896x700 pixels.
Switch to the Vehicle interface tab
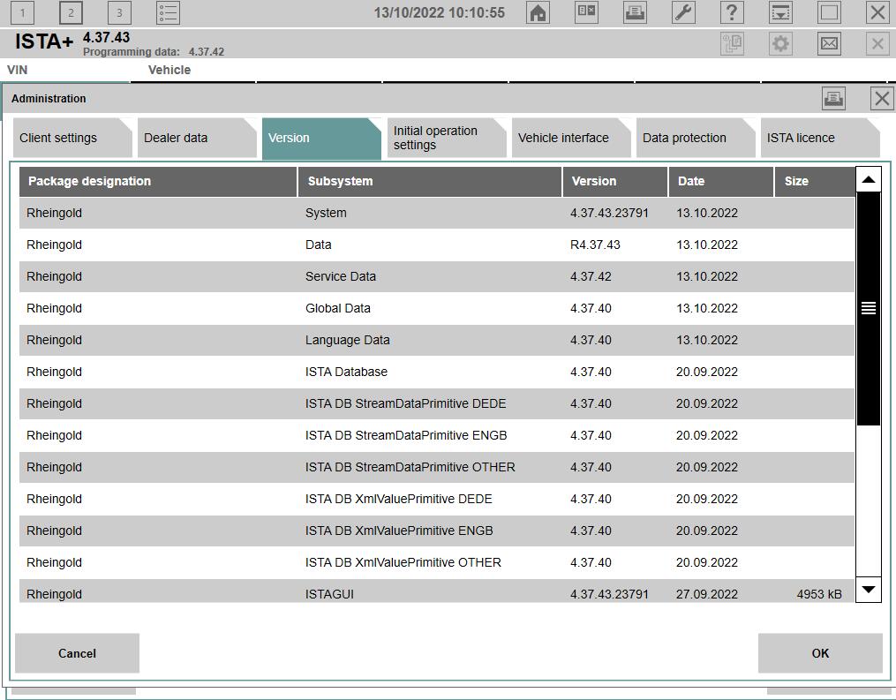(571, 138)
